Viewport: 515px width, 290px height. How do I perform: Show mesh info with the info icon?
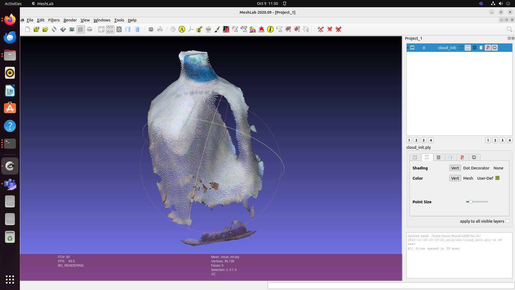tap(270, 30)
